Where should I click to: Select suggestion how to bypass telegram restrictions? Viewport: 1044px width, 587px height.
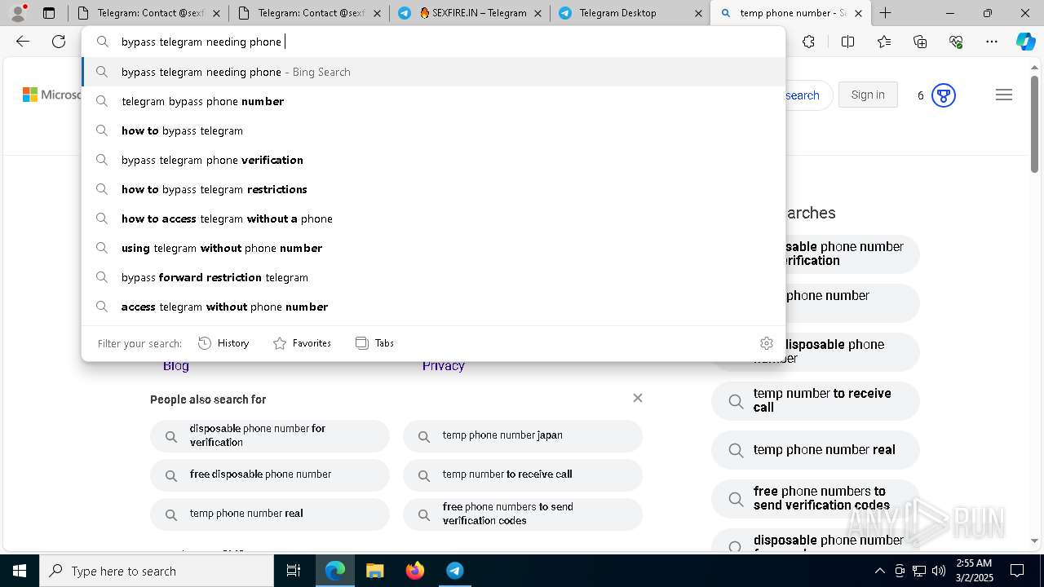pyautogui.click(x=433, y=189)
